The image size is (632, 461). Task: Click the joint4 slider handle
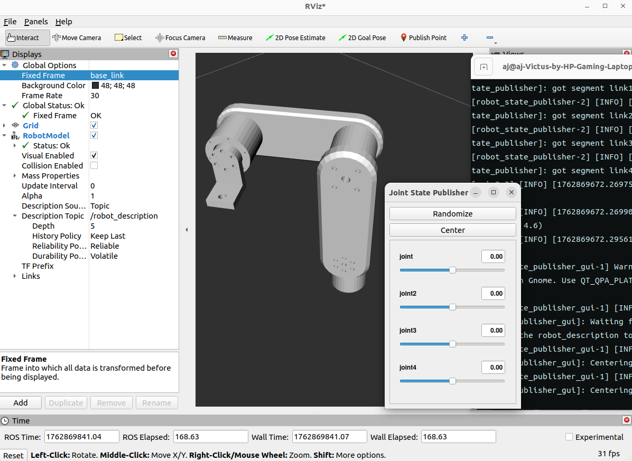pos(453,381)
